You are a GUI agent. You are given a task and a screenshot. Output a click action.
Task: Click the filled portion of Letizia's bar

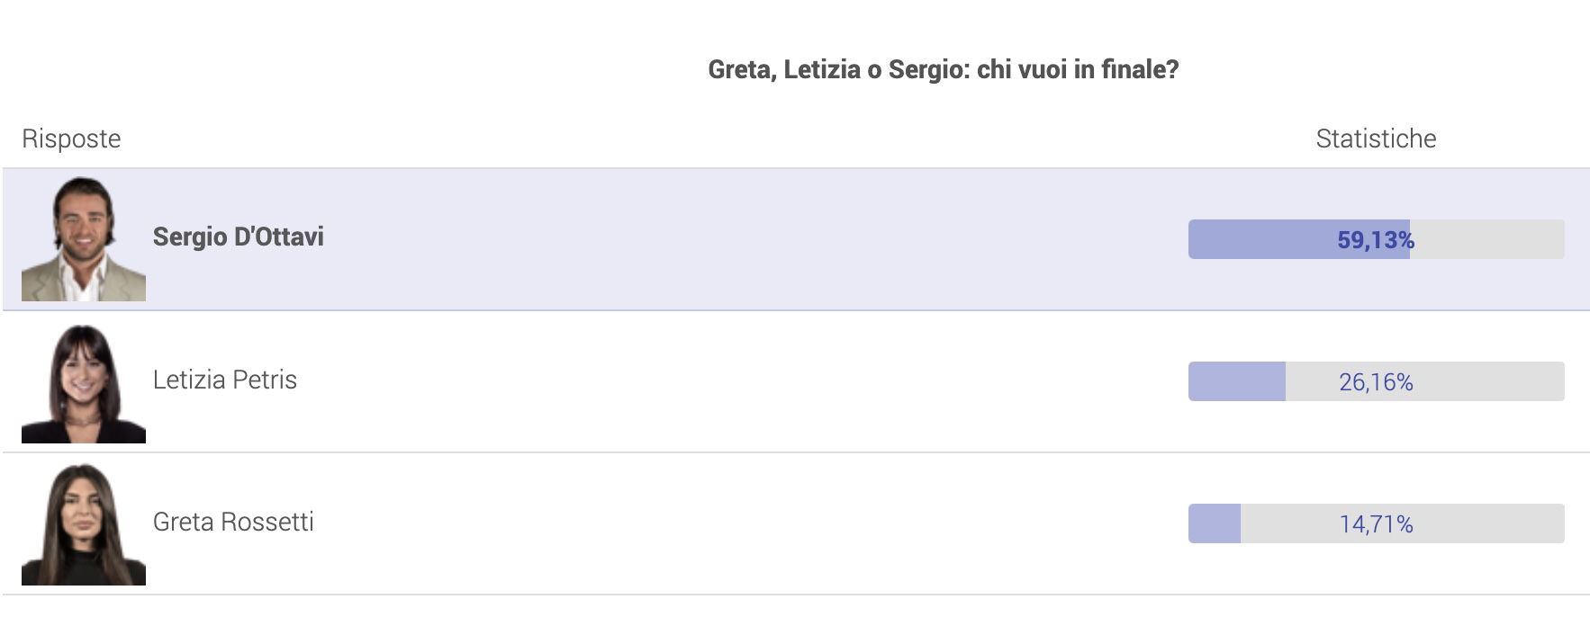(1237, 381)
